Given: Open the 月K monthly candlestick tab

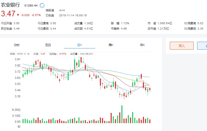Looking at the screenshot, I should [142, 45].
